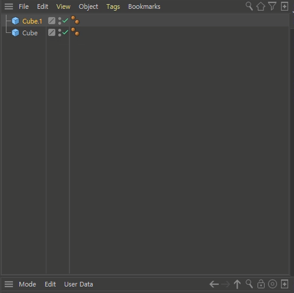
Task: Click the Attribute Manager search magnifier icon
Action: click(x=249, y=284)
